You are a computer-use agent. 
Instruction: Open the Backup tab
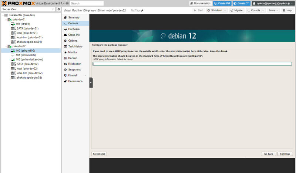point(76,58)
